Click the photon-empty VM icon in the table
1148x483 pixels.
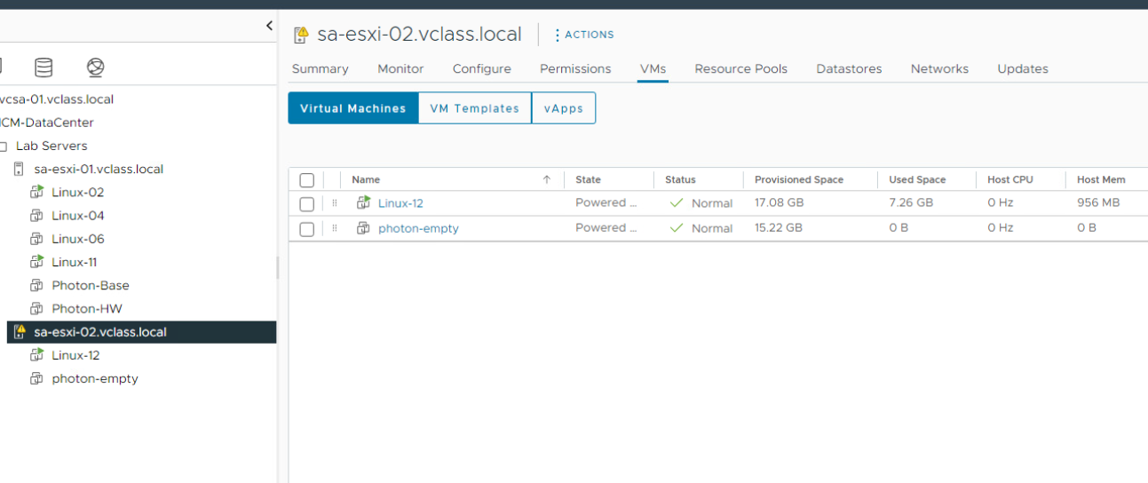tap(363, 228)
